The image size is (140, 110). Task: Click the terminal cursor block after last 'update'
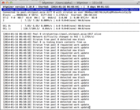[89, 107]
